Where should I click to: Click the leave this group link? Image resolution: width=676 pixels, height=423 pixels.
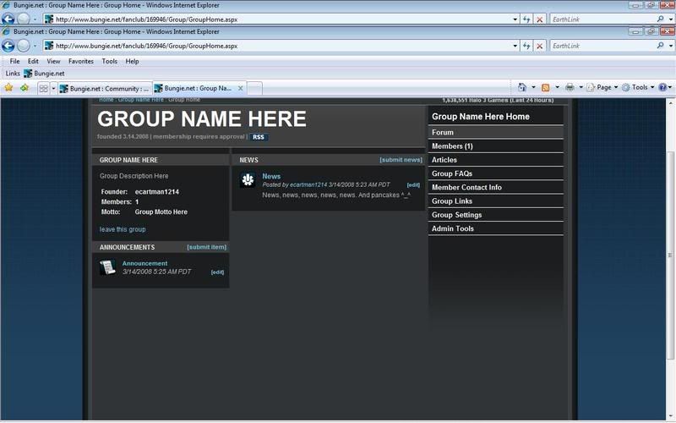click(x=123, y=229)
